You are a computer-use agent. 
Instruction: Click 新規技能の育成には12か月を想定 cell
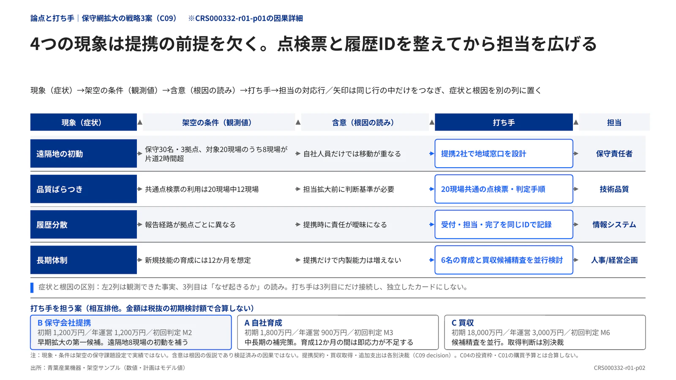point(198,260)
